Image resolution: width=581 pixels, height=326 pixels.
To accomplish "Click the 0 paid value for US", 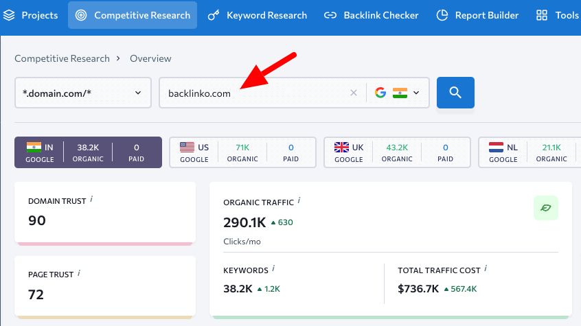I will click(x=291, y=148).
